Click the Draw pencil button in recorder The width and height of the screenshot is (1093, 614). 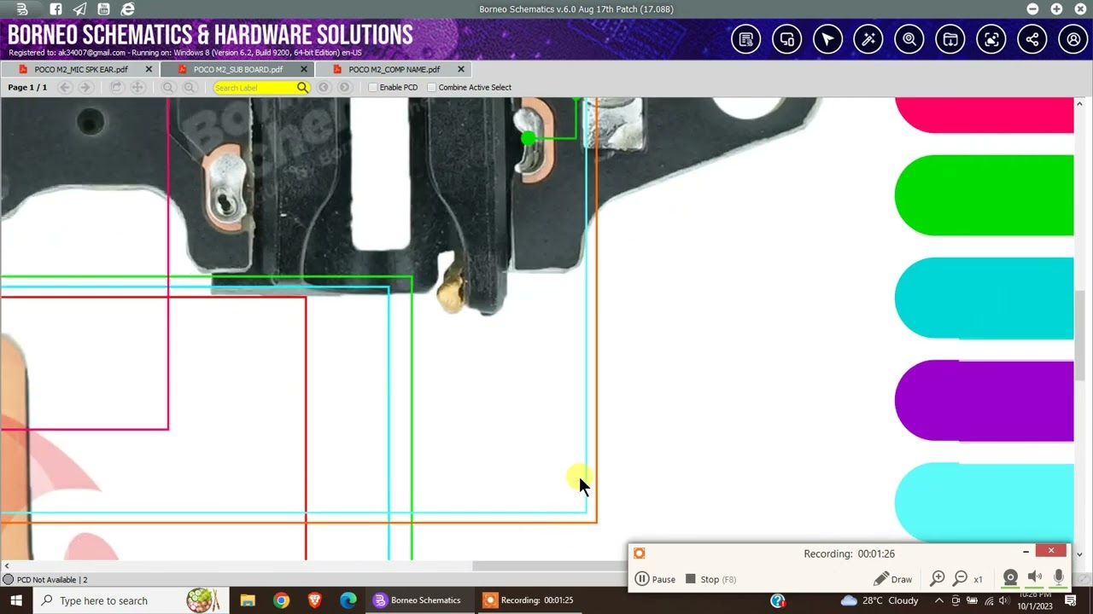[x=892, y=579]
